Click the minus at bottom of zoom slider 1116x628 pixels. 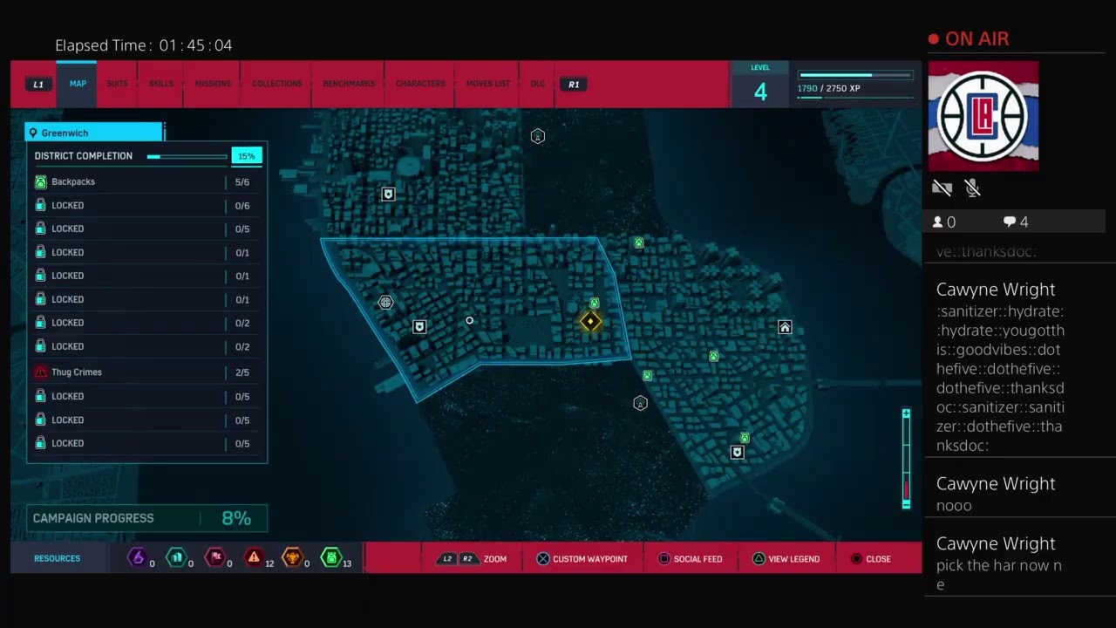[x=907, y=504]
